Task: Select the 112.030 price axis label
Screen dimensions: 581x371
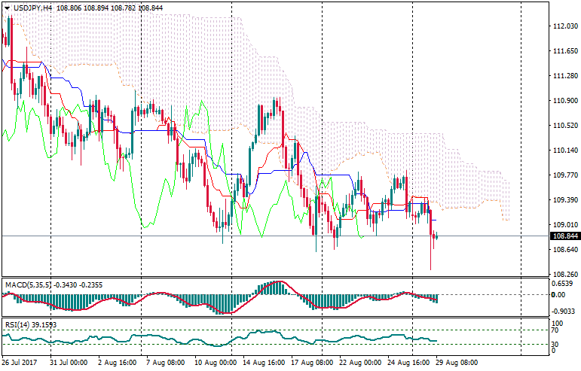Action: pyautogui.click(x=564, y=26)
